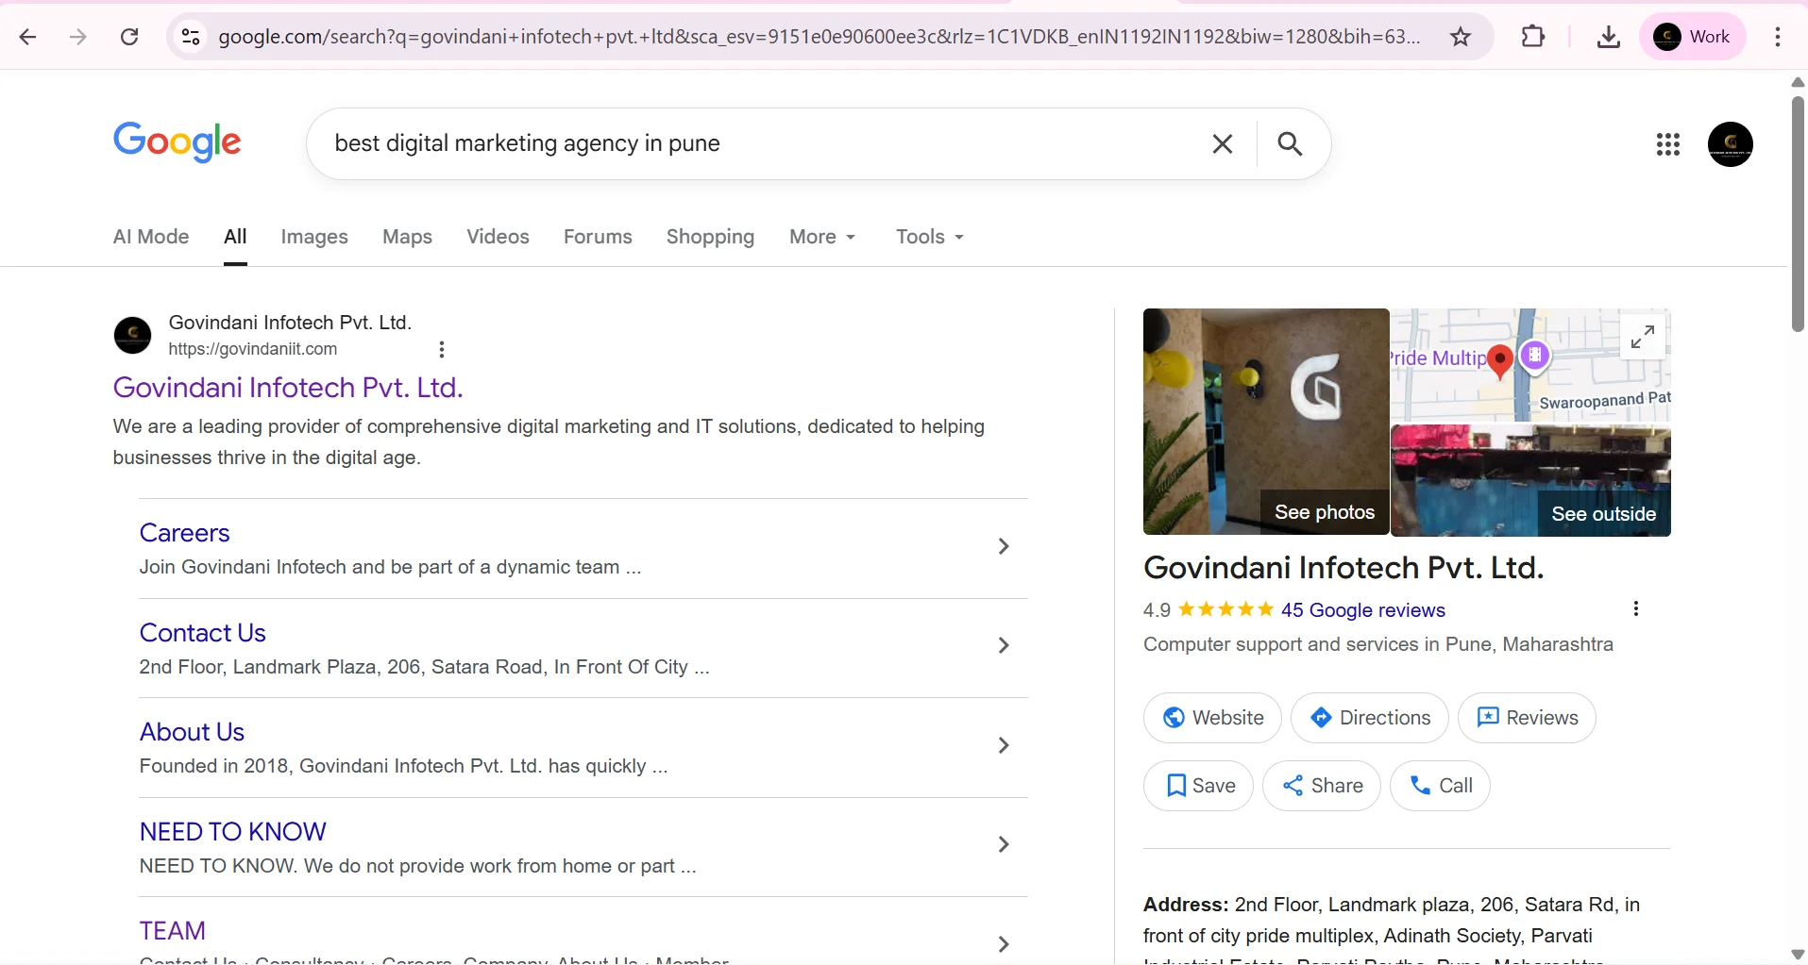Viewport: 1808px width, 965px height.
Task: Click the scrollbar up arrow
Action: pyautogui.click(x=1798, y=82)
